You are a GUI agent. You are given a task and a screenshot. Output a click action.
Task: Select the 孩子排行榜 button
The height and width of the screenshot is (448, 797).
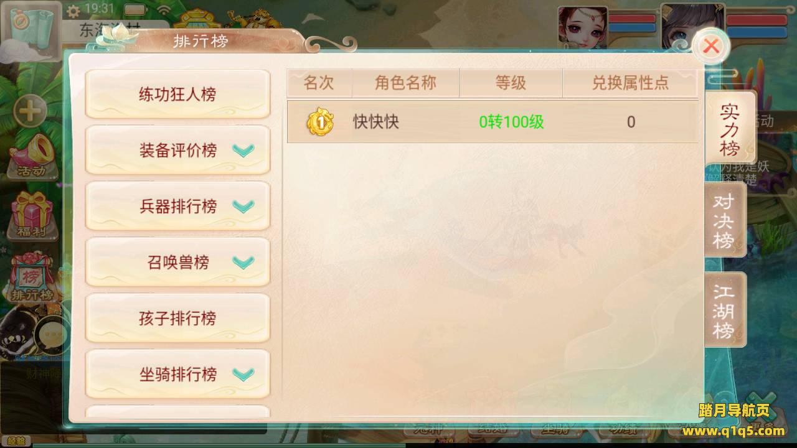pyautogui.click(x=177, y=318)
